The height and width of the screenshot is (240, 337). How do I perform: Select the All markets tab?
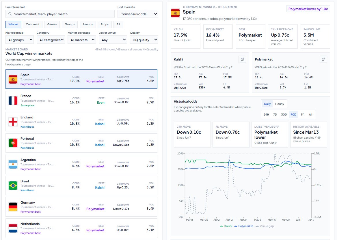click(x=118, y=24)
